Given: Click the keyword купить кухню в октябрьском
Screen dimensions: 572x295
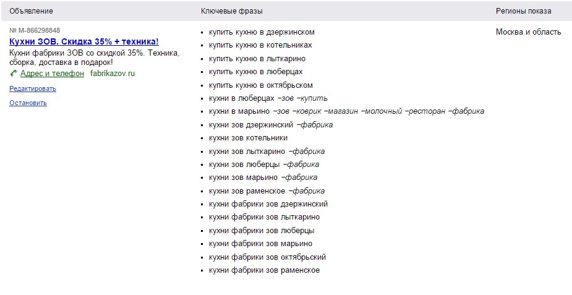Looking at the screenshot, I should pos(261,85).
